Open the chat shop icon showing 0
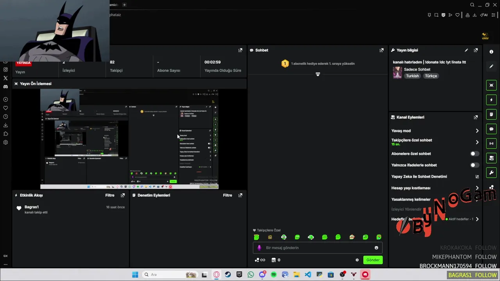Screen dimensions: 500x281 (276, 260)
